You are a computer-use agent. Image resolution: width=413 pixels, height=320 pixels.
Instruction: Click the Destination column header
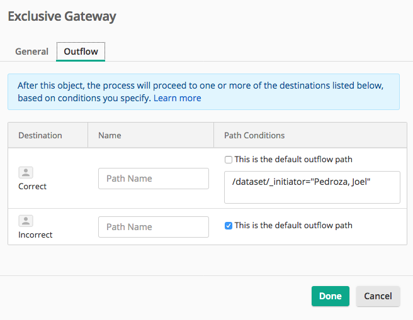click(x=40, y=135)
